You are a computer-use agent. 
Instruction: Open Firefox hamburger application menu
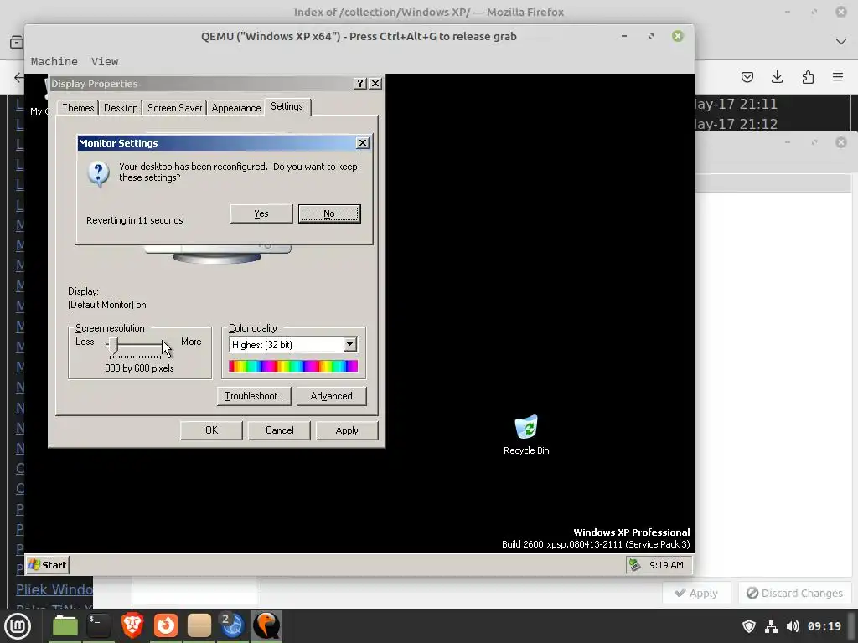pos(838,76)
